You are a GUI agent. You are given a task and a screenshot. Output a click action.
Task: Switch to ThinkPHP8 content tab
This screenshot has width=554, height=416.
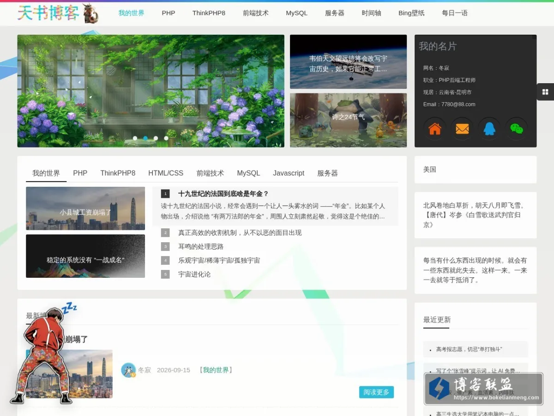[x=118, y=173]
